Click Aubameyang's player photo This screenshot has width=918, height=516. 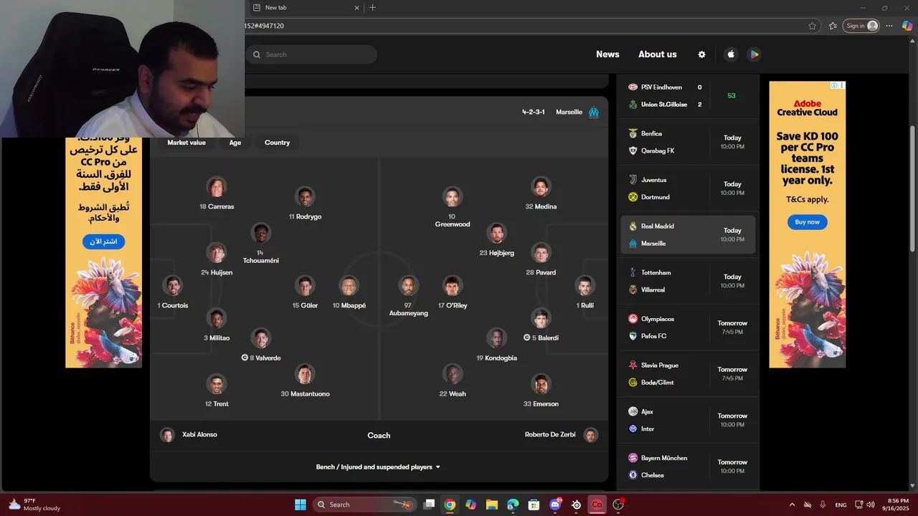tap(408, 286)
